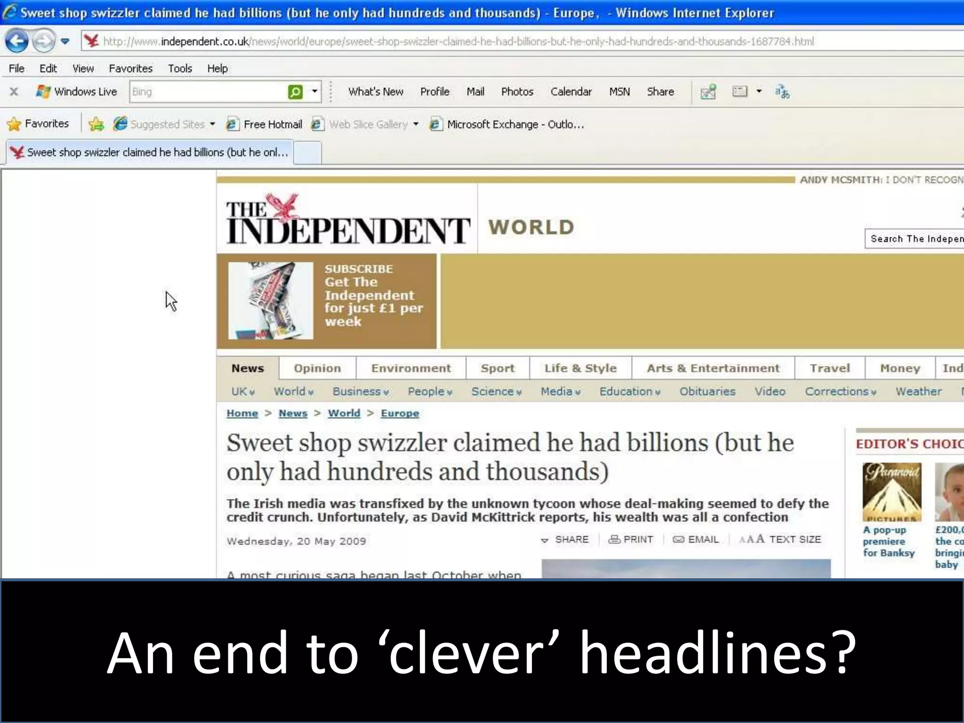Click the Search The Independent field
Screen dimensions: 964x723
coord(914,239)
